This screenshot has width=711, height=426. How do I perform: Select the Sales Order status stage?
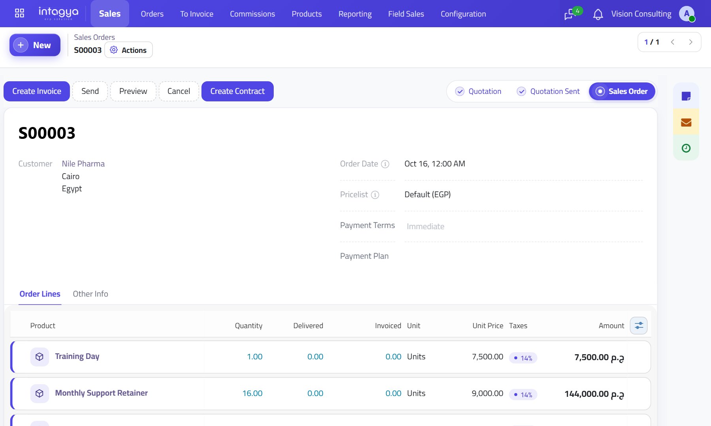[x=622, y=92]
